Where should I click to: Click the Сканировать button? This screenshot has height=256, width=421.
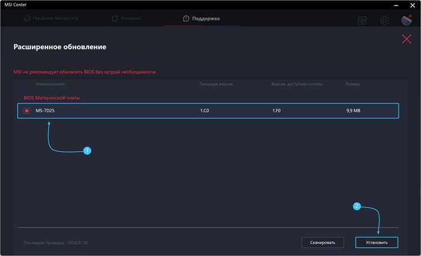322,243
